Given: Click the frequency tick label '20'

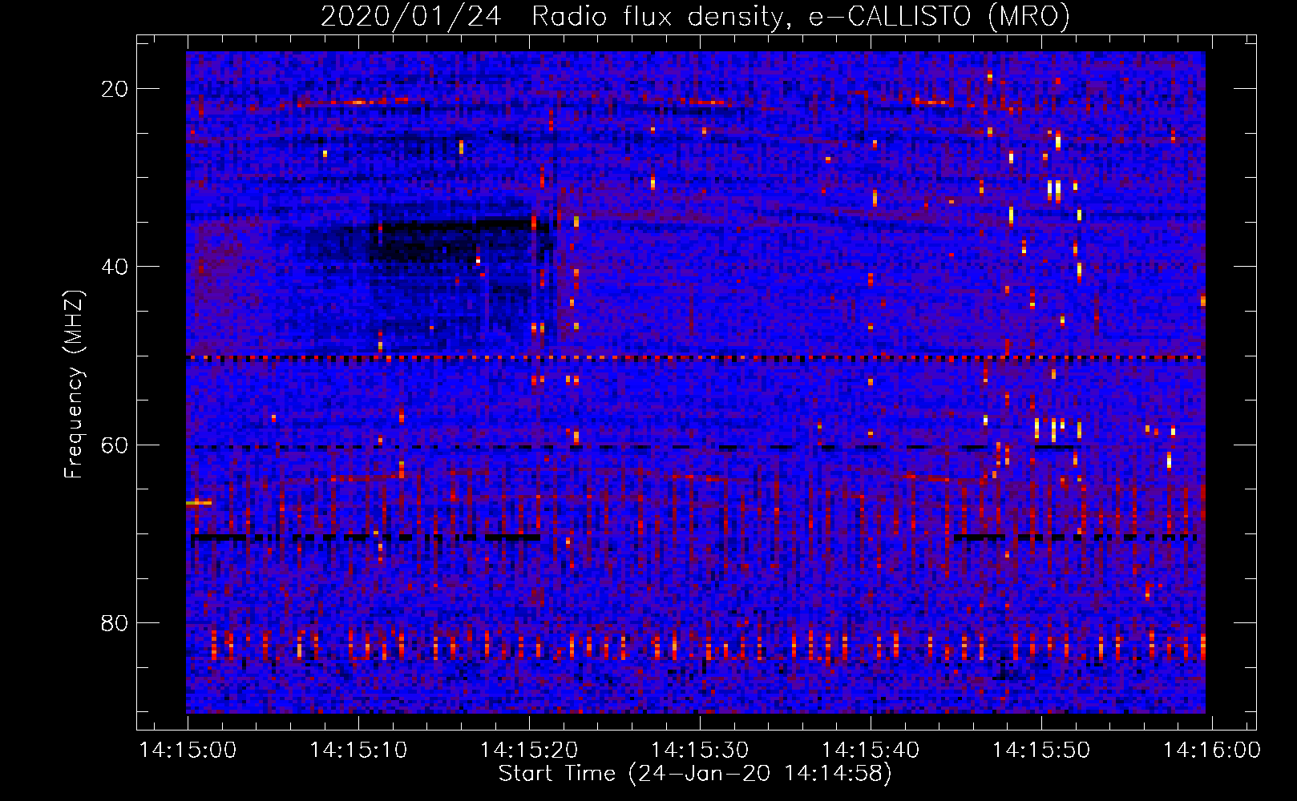Looking at the screenshot, I should point(115,89).
